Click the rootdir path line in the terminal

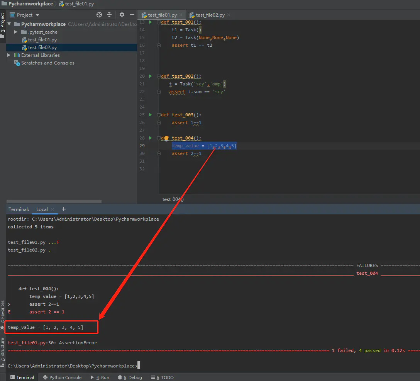[x=83, y=219]
